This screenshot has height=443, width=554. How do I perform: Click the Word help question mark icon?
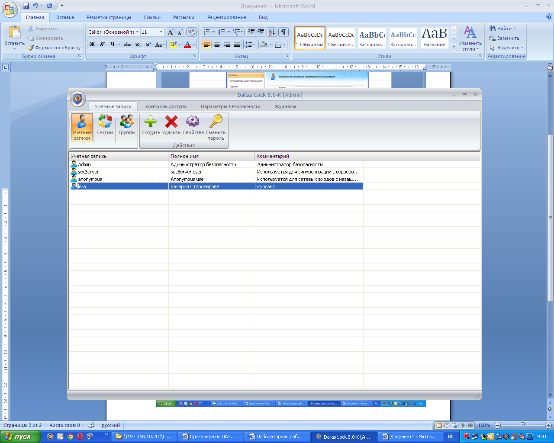(549, 17)
